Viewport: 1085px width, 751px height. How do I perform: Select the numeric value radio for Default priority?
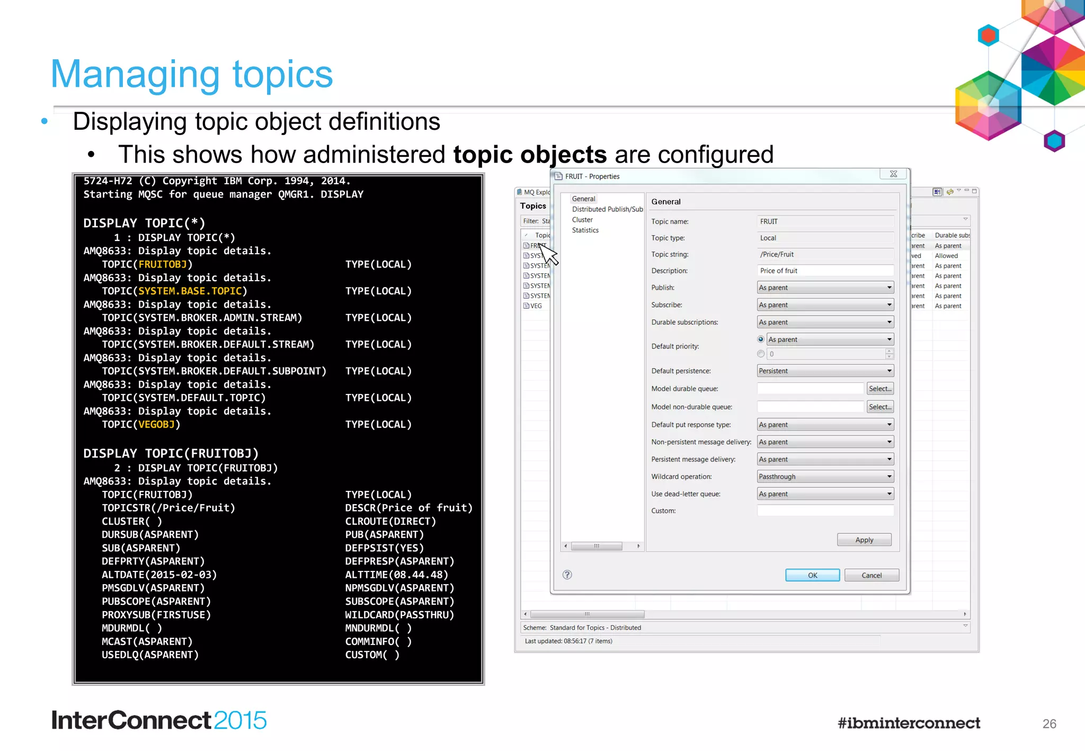[x=761, y=354]
